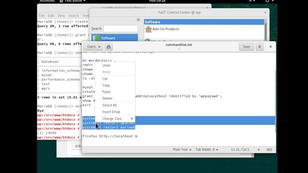Close the YaST Control Center window
308x173 pixels.
click(265, 12)
